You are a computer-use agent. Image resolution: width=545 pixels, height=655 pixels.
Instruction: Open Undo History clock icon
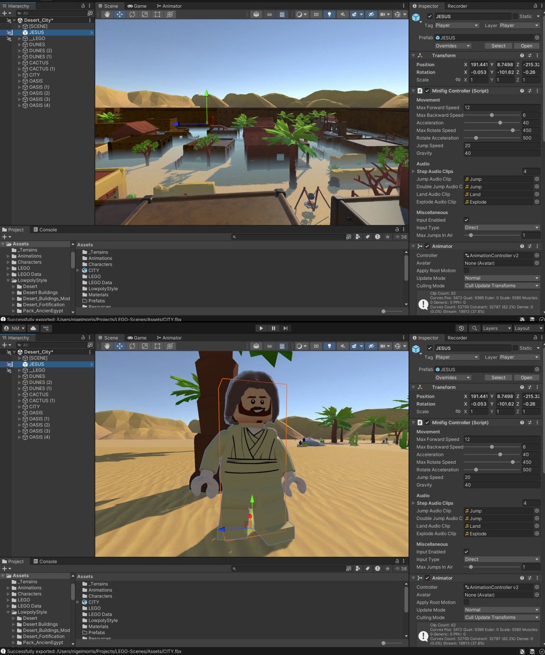[461, 328]
